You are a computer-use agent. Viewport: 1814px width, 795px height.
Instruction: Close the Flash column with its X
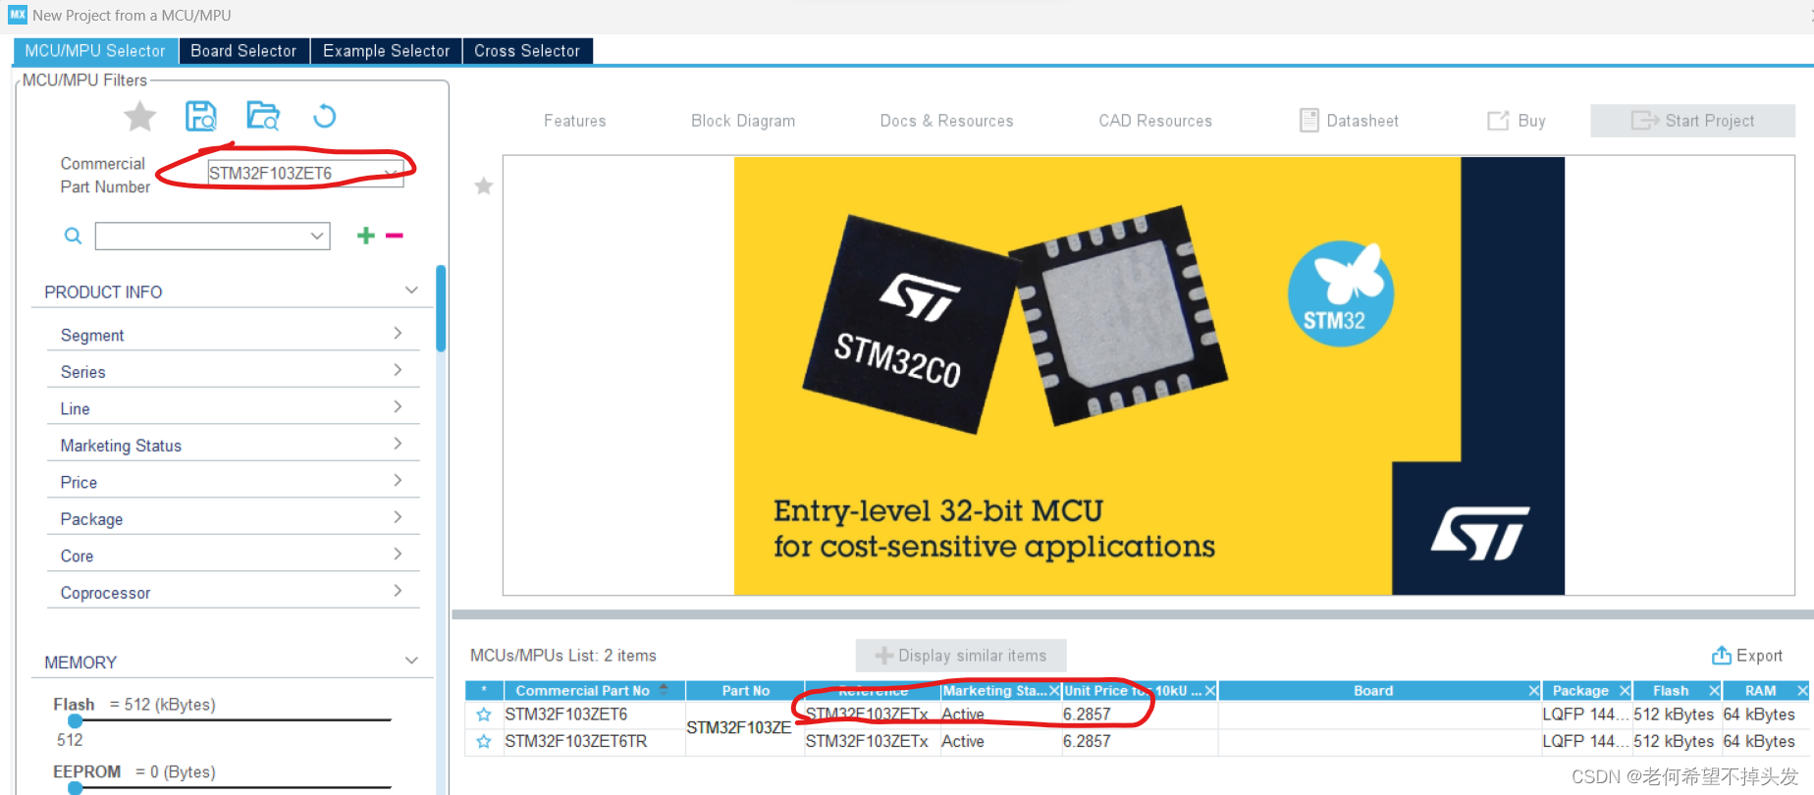[x=1714, y=691]
